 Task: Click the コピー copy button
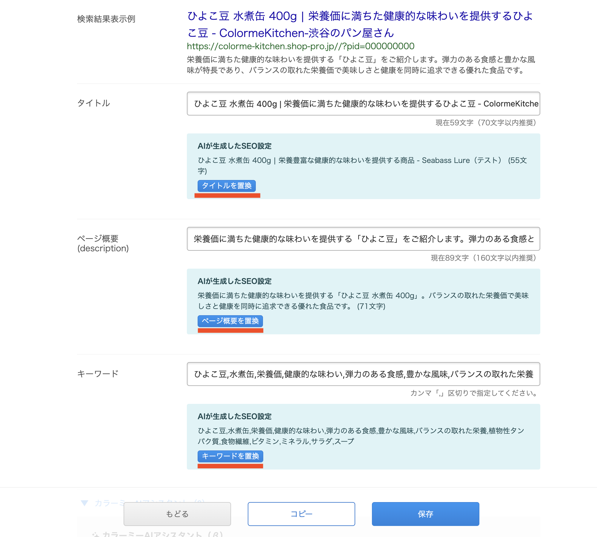click(301, 514)
